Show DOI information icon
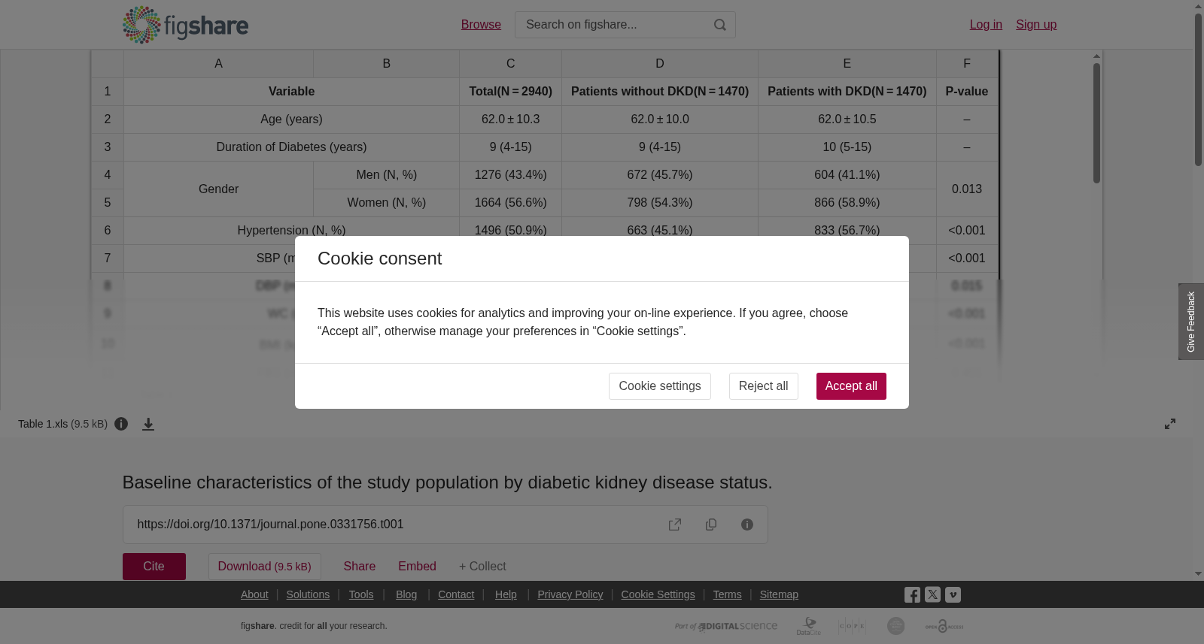This screenshot has width=1204, height=644. pos(747,525)
